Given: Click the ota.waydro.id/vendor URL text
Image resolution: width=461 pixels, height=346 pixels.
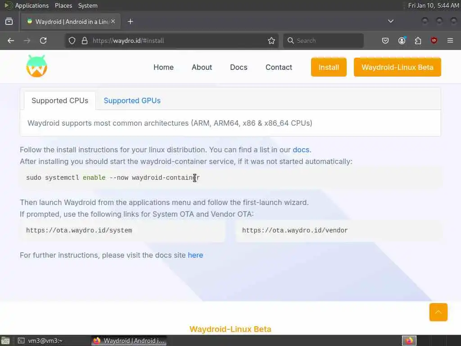Looking at the screenshot, I should click(x=295, y=230).
